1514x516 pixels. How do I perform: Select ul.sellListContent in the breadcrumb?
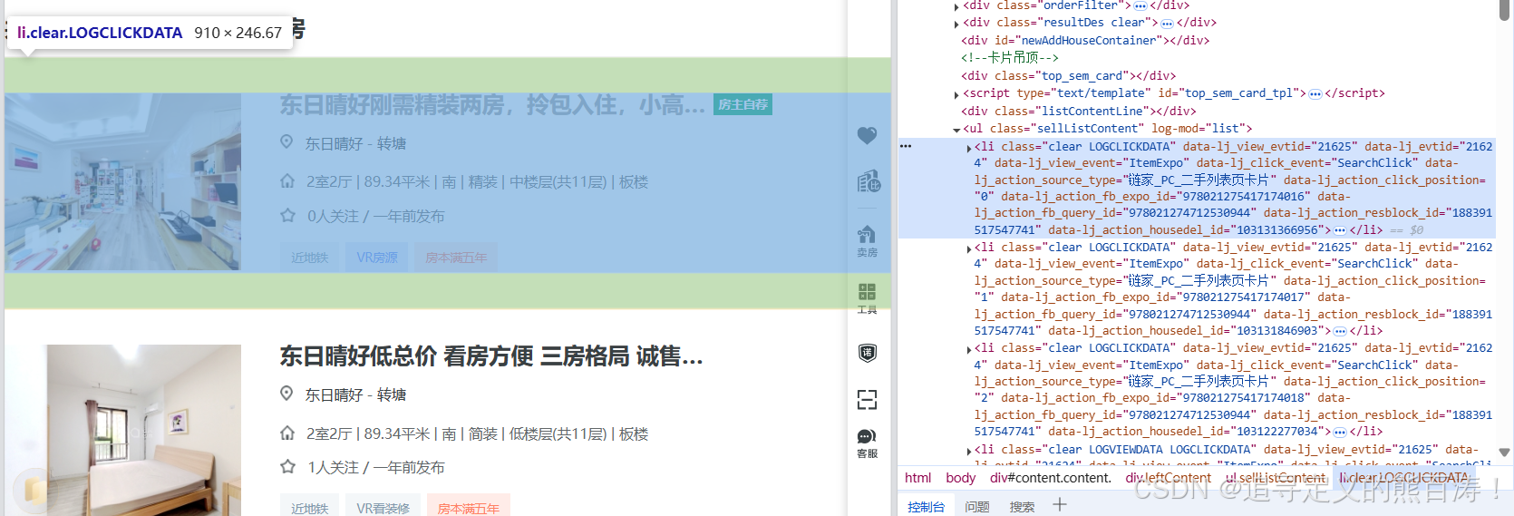point(1276,478)
